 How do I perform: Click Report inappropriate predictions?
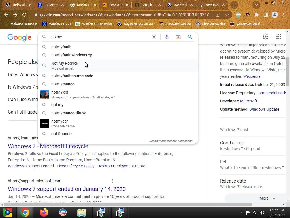point(171,141)
